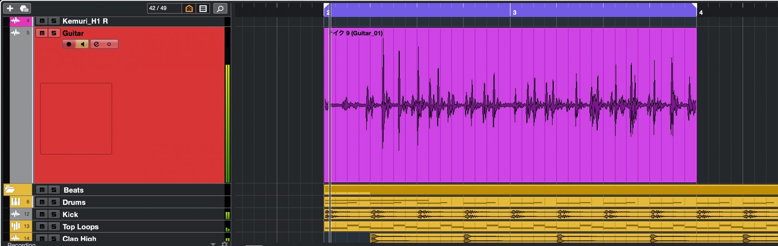This screenshot has height=246, width=778.
Task: Click the Add Track plus icon
Action: (10, 8)
